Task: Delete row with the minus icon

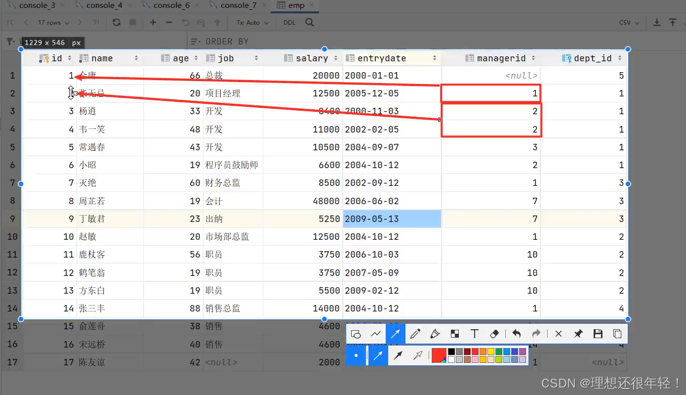Action: pos(169,22)
